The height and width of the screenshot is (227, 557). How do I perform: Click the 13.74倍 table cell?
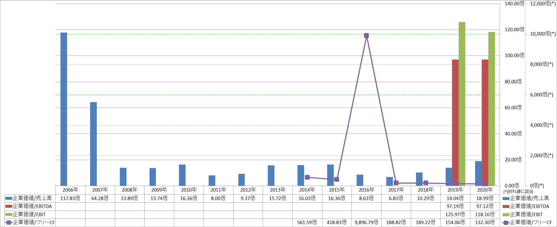tap(159, 198)
